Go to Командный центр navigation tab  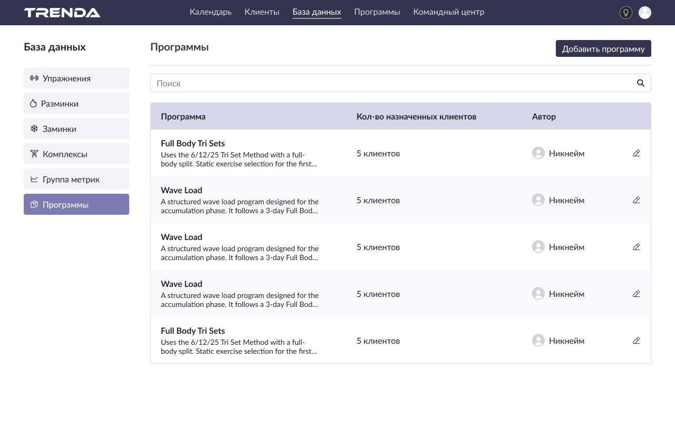[x=448, y=12]
